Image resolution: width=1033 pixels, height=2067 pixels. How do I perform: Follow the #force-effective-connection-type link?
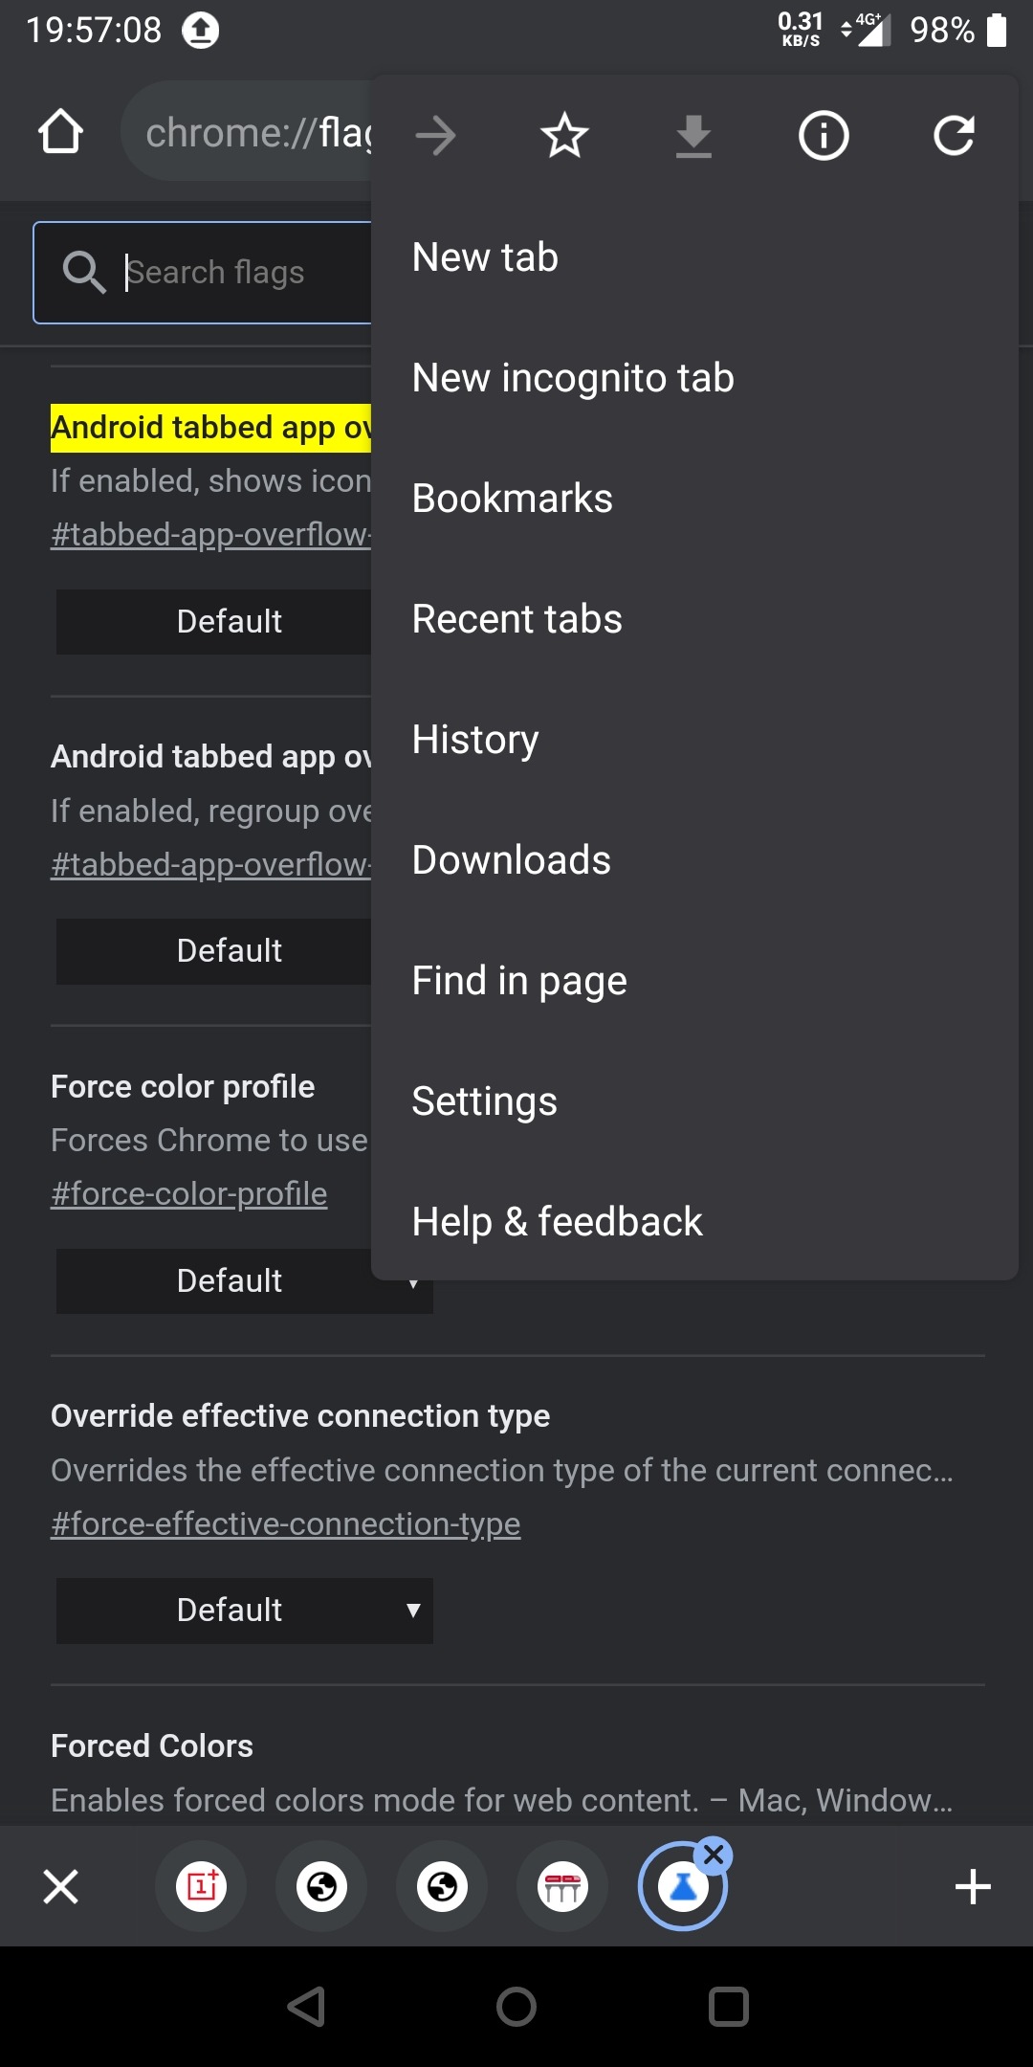286,1523
